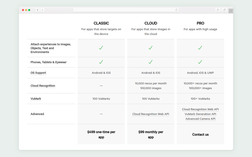Click Classic checkmark in Attach experiences row
Screen dimensions: 252x157
coord(101,48)
